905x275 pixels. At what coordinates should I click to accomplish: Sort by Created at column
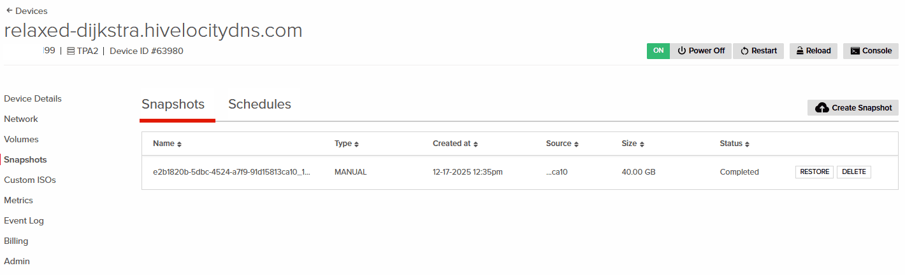click(x=455, y=144)
